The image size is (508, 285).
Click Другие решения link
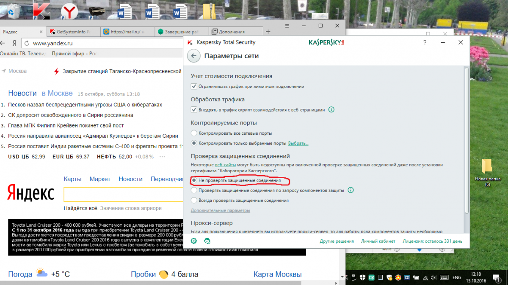(x=337, y=241)
